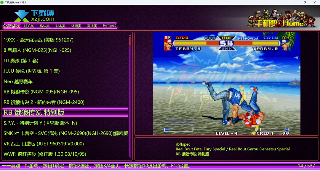Choose SNK 对 卡普空 - SVC 混沌
320x171 pixels.
pyautogui.click(x=66, y=133)
